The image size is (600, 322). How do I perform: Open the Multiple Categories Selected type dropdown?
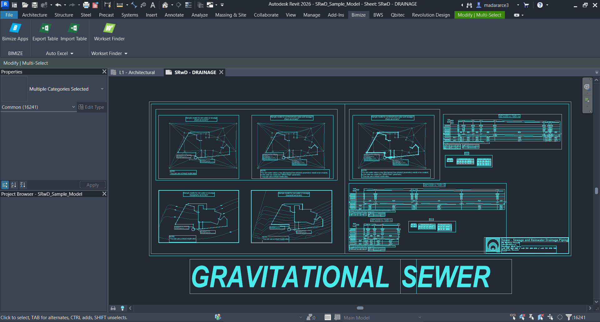pyautogui.click(x=102, y=89)
